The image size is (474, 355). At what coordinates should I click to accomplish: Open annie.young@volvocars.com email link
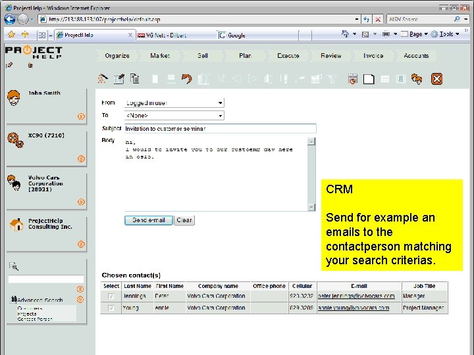[354, 308]
